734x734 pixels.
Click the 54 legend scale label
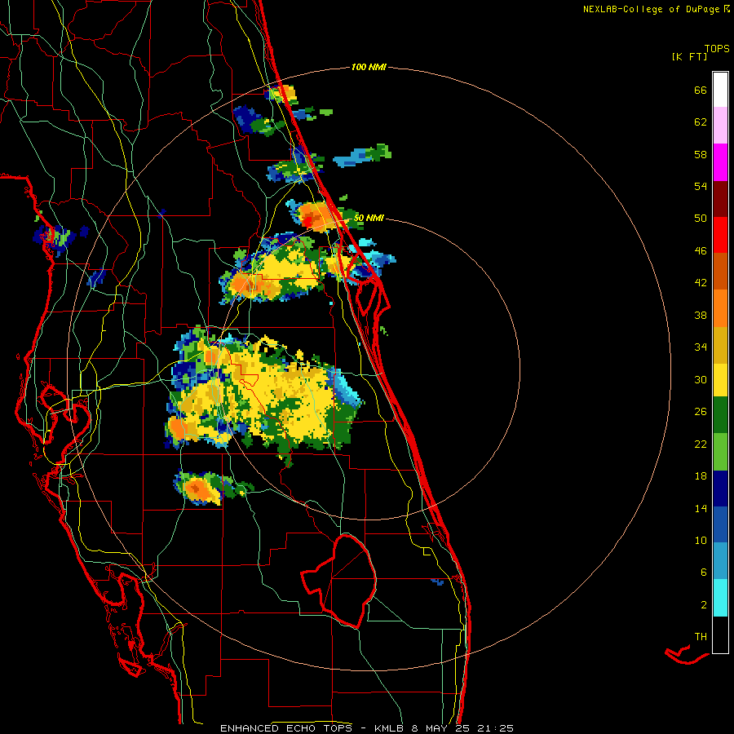[701, 186]
